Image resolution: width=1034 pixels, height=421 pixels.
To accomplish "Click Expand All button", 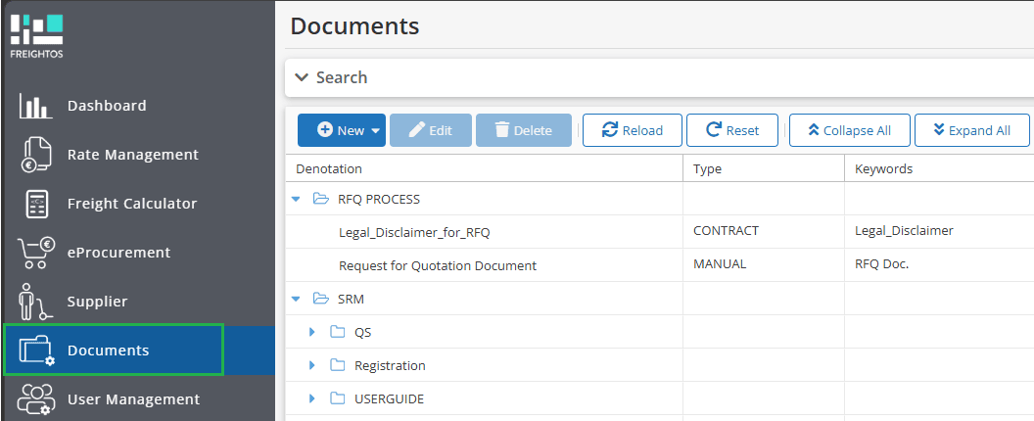I will pyautogui.click(x=972, y=130).
